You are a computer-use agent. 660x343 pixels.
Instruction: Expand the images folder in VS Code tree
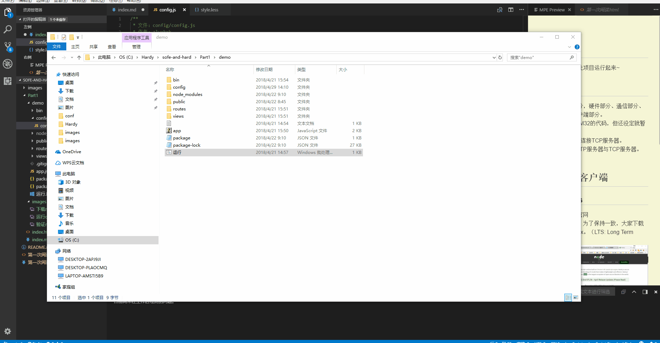tap(24, 88)
